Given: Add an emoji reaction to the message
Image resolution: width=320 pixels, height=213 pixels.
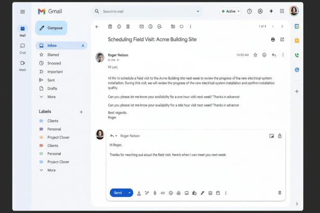Looking at the screenshot, I should tap(264, 55).
